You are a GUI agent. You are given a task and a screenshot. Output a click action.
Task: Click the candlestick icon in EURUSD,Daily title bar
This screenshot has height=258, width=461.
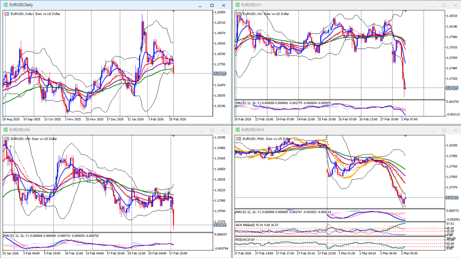pyautogui.click(x=6, y=5)
